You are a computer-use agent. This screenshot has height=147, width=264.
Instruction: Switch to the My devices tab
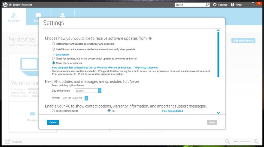point(14,16)
